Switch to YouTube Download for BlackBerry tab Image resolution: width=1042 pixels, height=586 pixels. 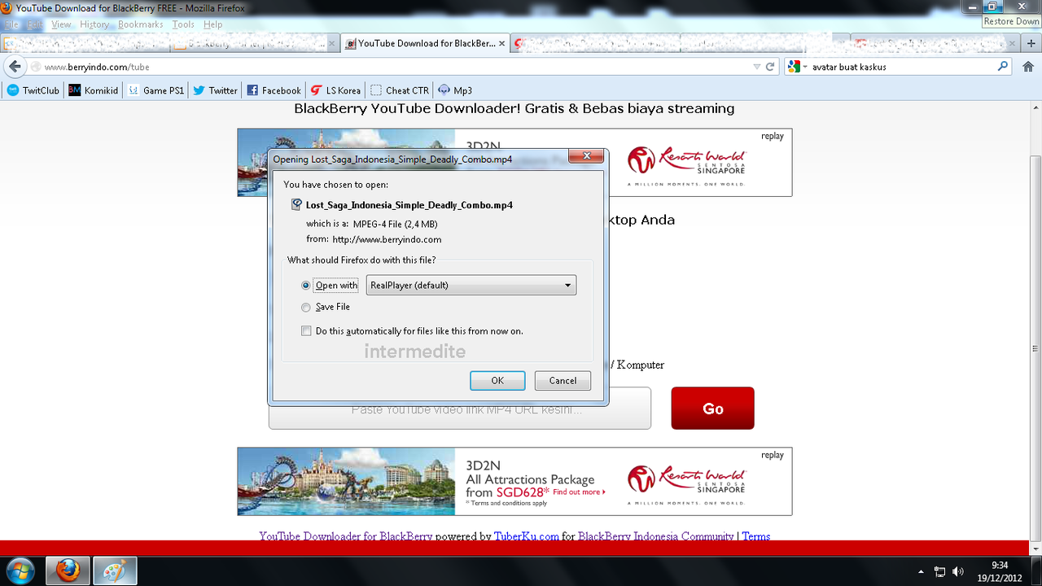click(425, 43)
